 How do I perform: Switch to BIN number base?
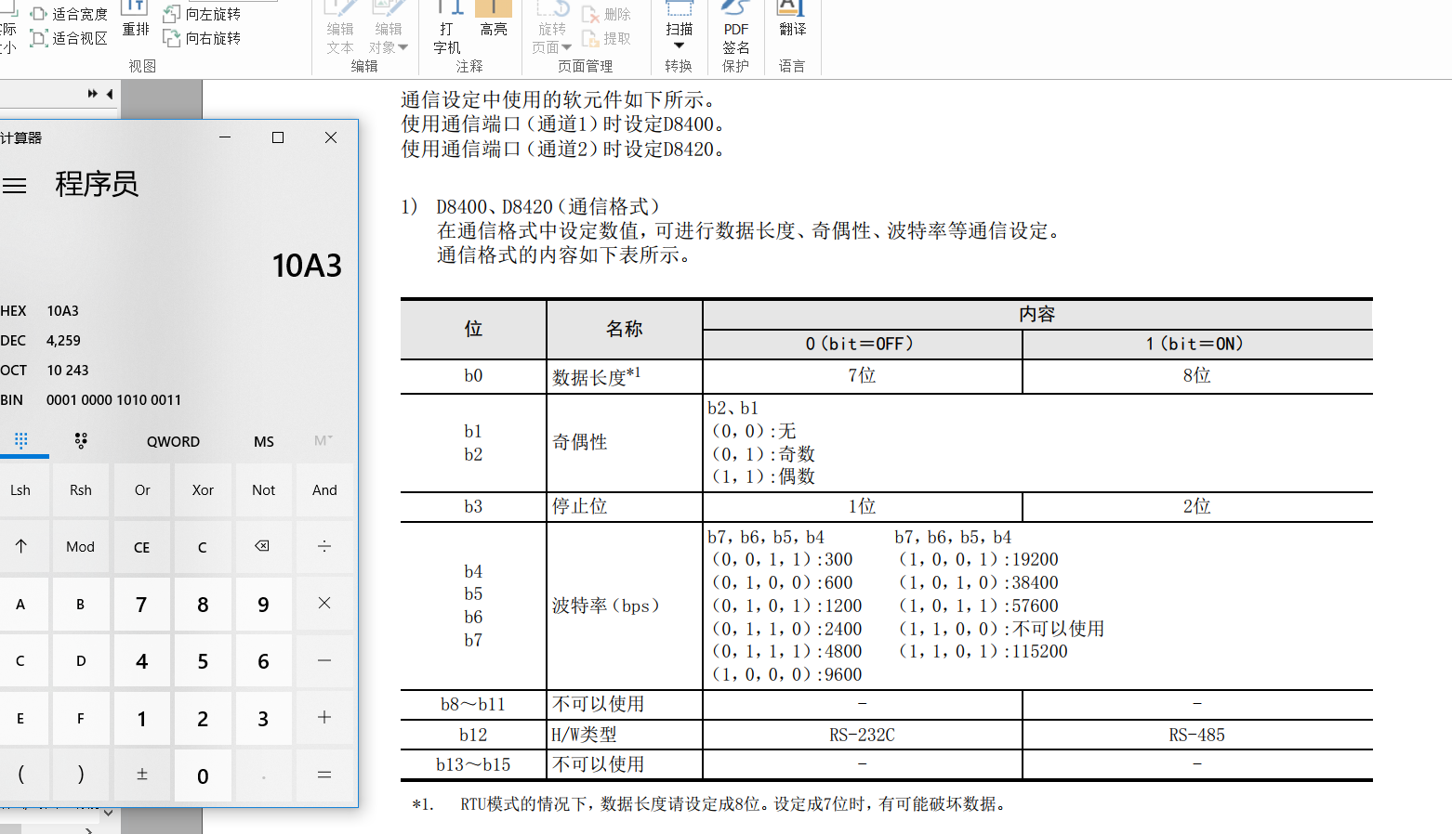click(13, 400)
